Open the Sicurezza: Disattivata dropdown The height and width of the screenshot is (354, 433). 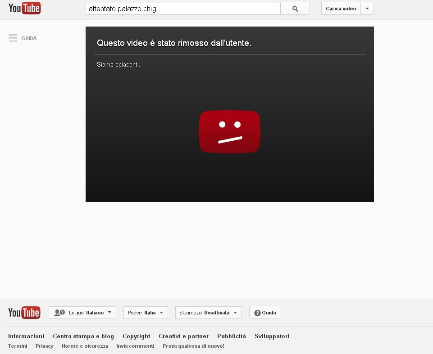[x=209, y=313]
